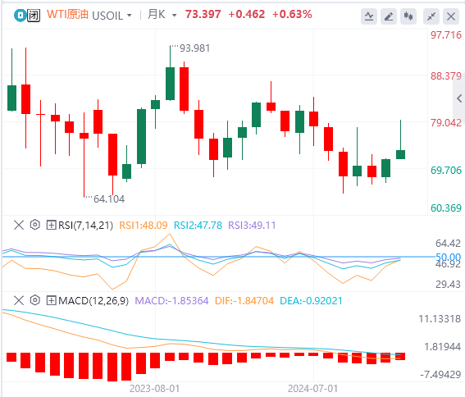Click the MACD -7.49429 axis label
Screen dimensions: 465x397
pos(440,375)
